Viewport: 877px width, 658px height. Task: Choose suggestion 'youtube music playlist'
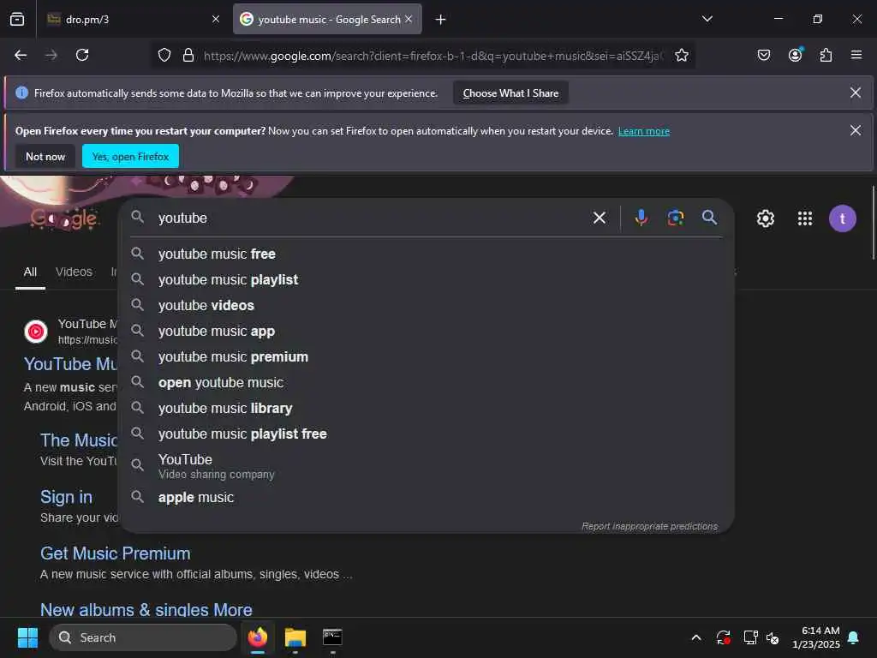click(x=425, y=280)
